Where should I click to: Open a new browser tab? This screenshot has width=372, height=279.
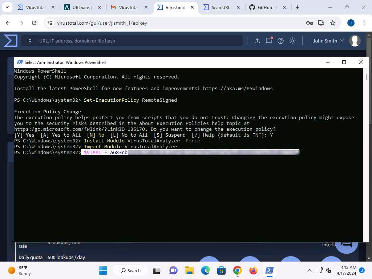297,7
